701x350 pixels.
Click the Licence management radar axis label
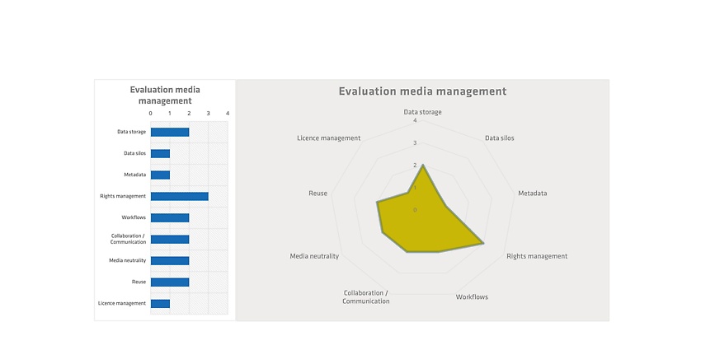(x=328, y=138)
